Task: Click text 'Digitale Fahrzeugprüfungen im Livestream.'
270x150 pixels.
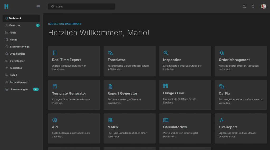Action: [x=69, y=67]
